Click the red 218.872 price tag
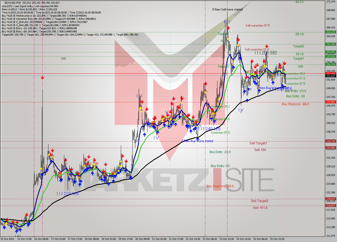The width and height of the screenshot is (337, 242). (x=331, y=206)
